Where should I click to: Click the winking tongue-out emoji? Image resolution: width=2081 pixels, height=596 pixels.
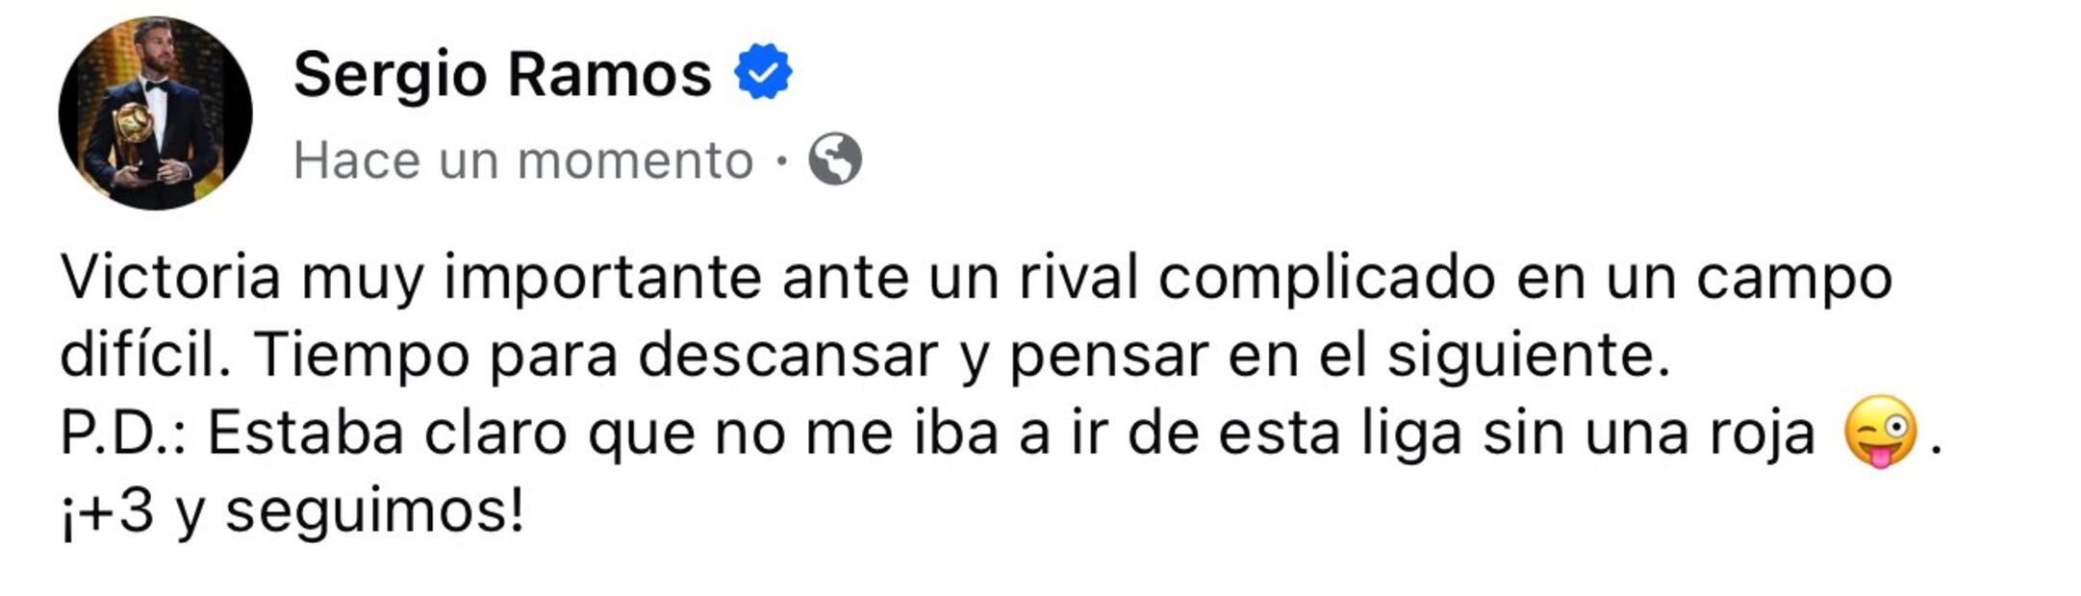(x=1879, y=433)
